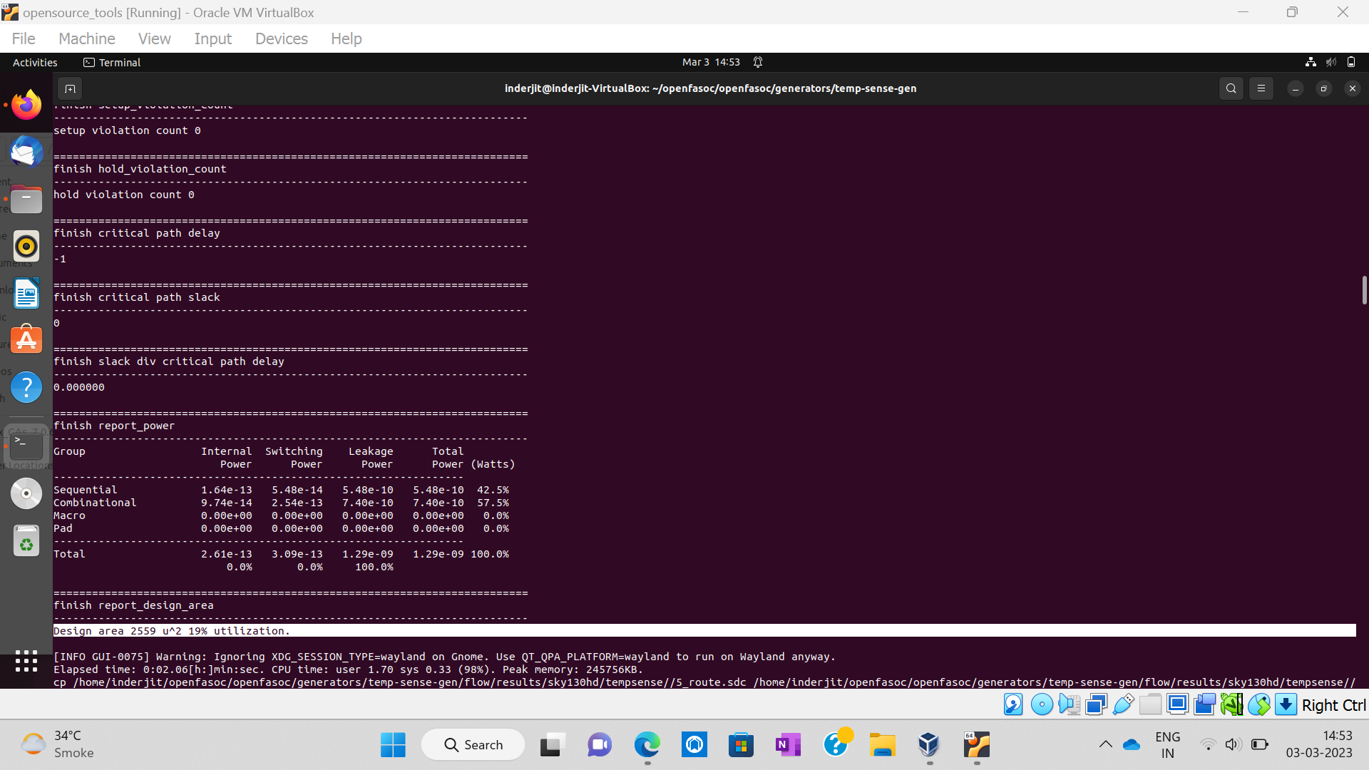Click the optical drive icon in VirtualBox status bar

[x=1042, y=704]
